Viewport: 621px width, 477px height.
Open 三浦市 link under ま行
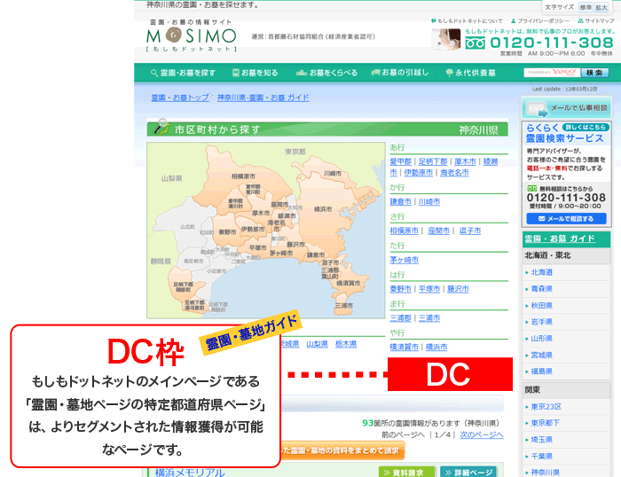428,318
